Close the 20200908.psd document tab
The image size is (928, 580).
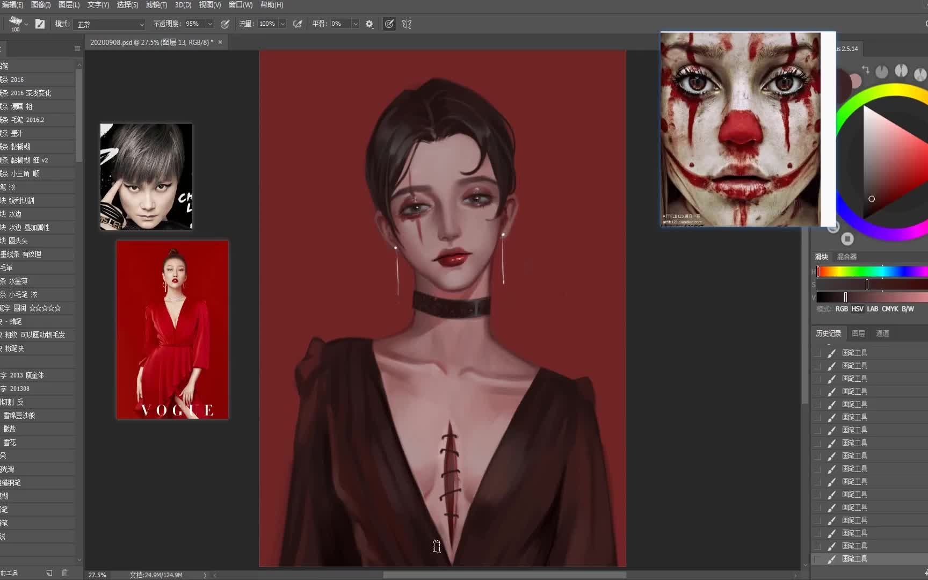pyautogui.click(x=220, y=42)
